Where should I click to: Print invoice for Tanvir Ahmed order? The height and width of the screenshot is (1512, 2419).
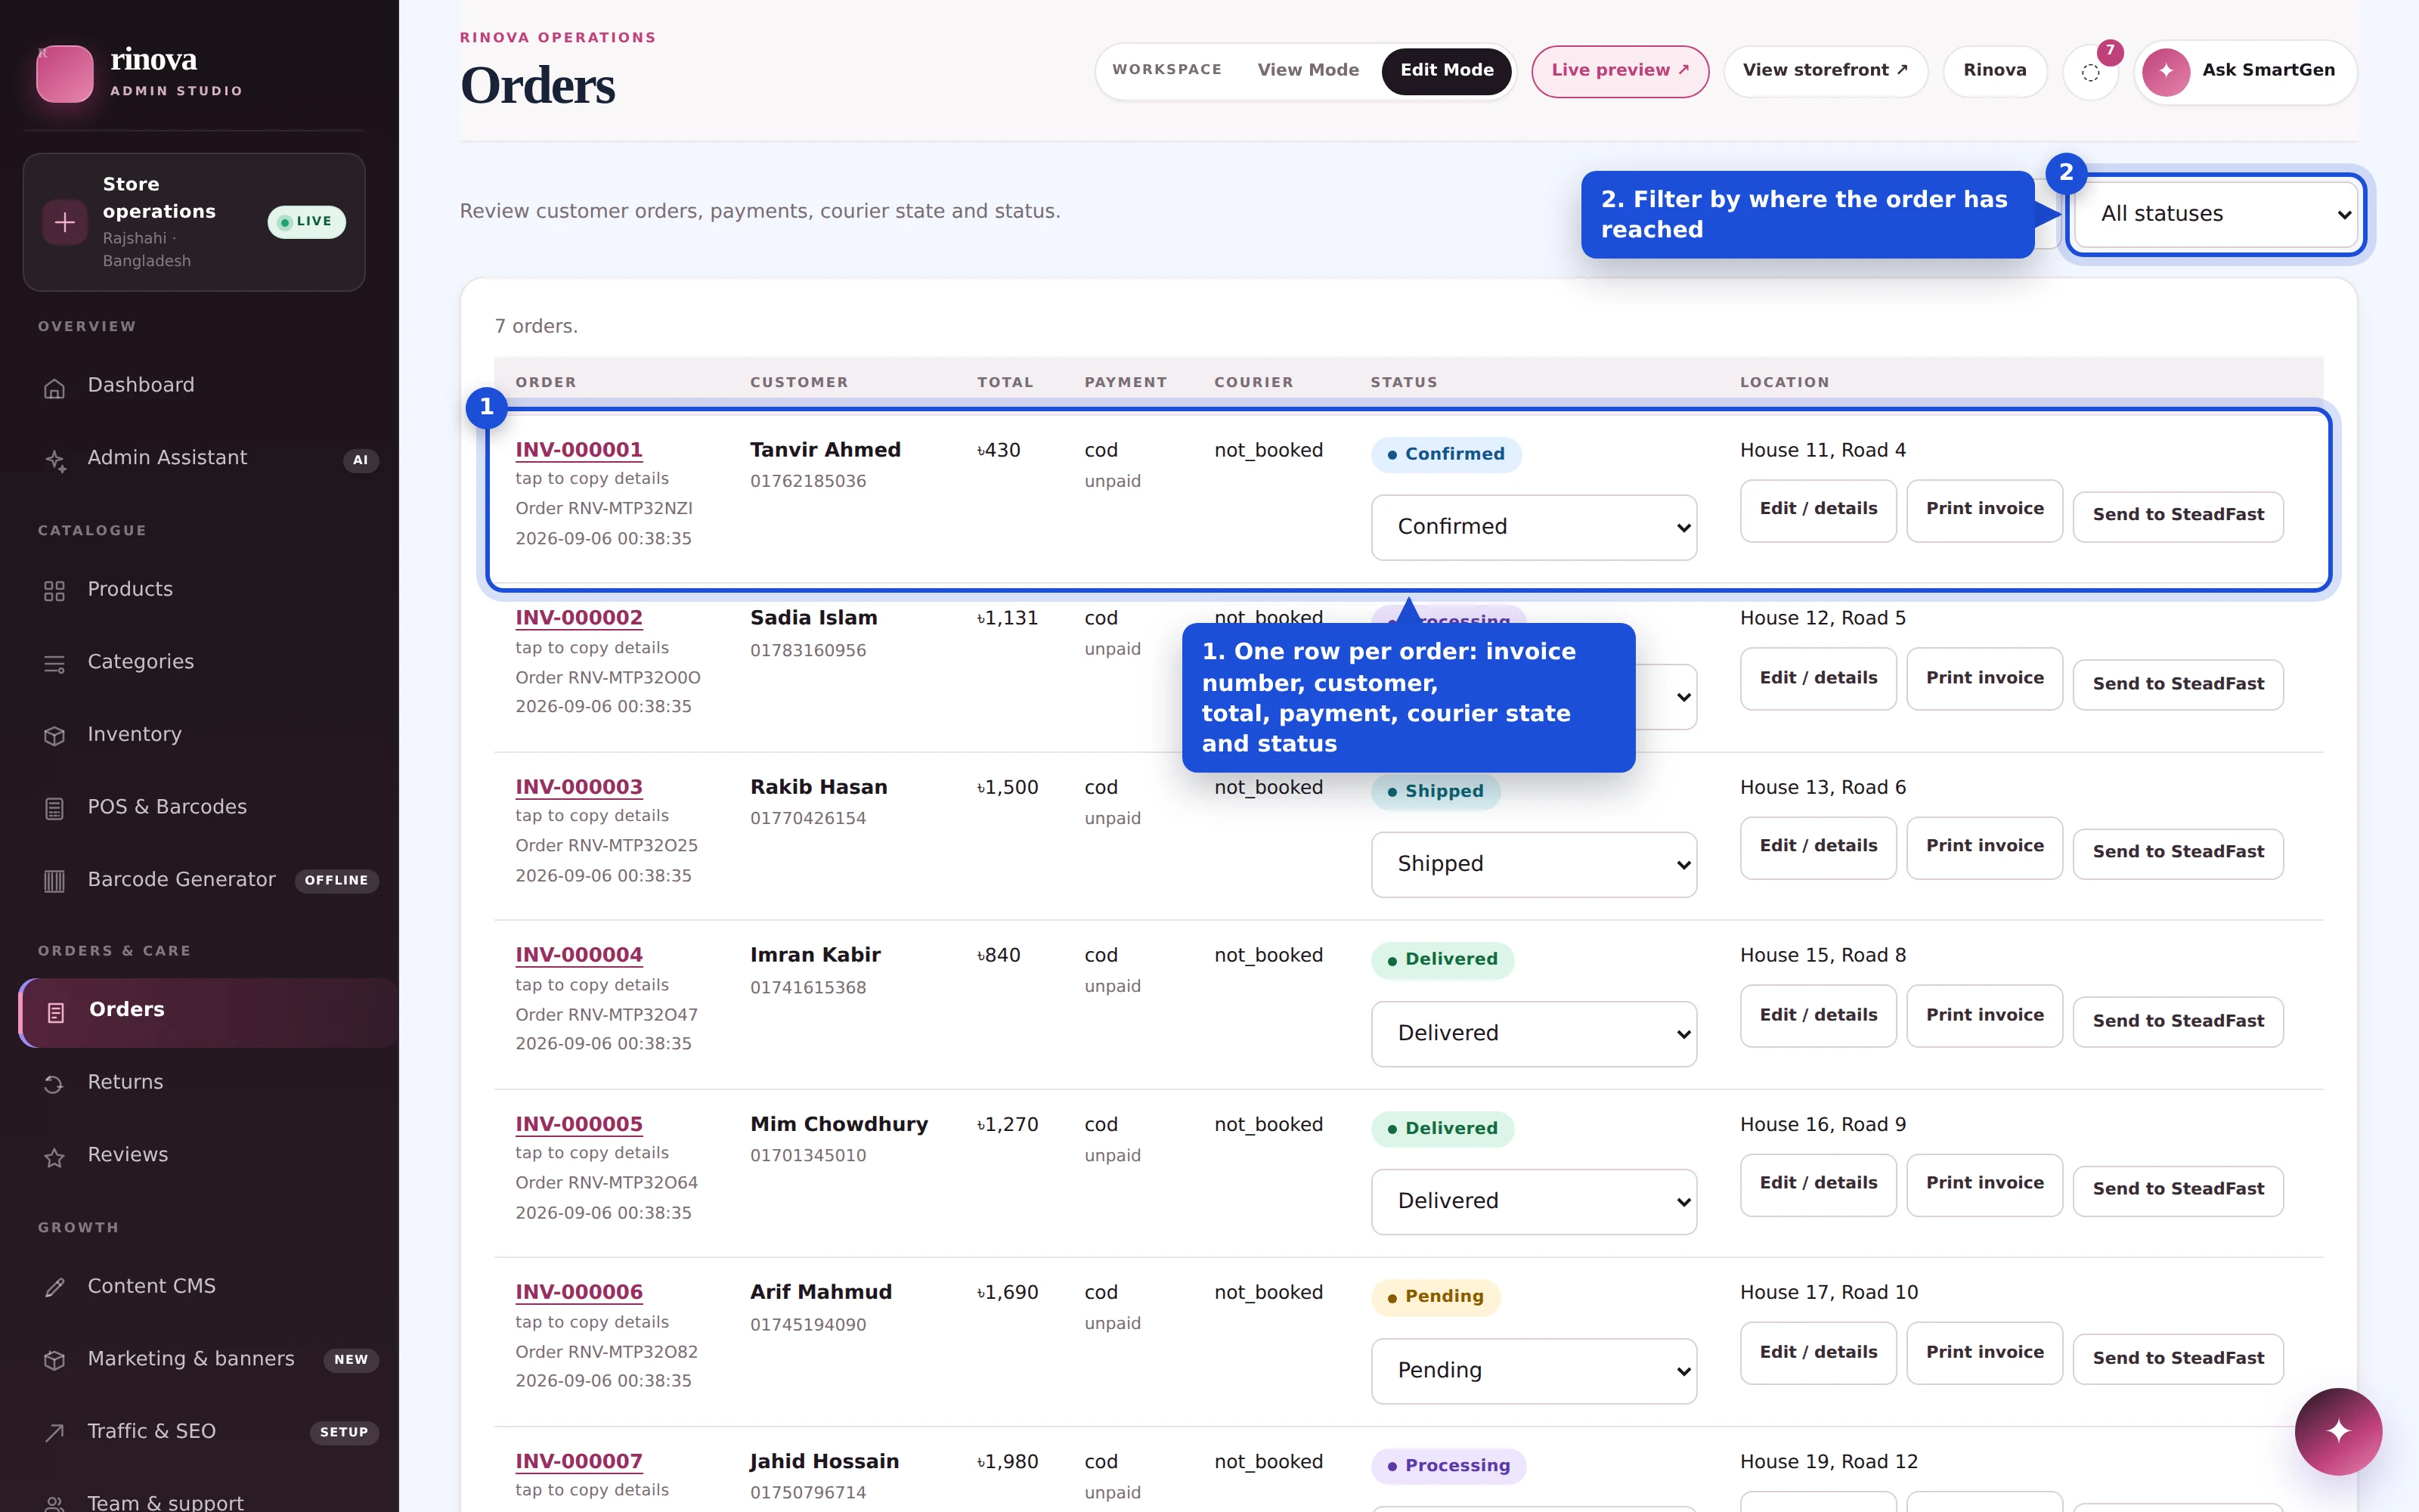[1984, 510]
